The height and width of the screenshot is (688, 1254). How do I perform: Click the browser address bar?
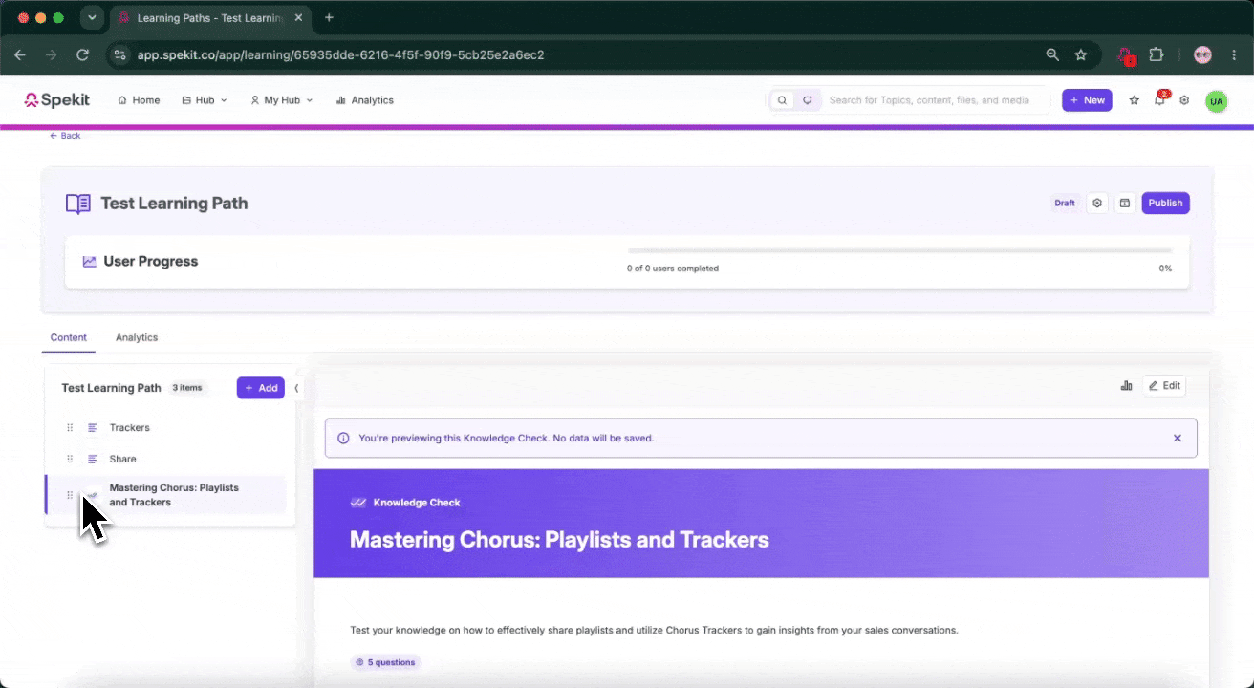click(x=573, y=55)
